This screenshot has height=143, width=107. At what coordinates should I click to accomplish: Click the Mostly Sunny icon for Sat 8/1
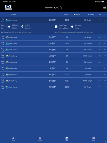click(x=7, y=37)
